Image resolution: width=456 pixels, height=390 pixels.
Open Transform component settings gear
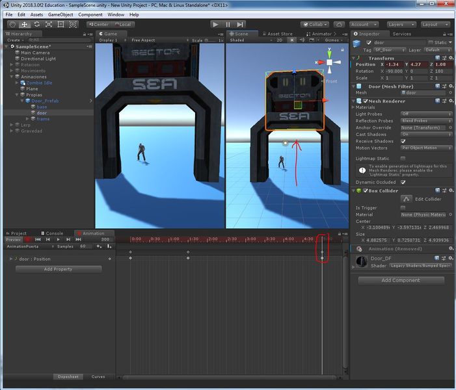451,58
